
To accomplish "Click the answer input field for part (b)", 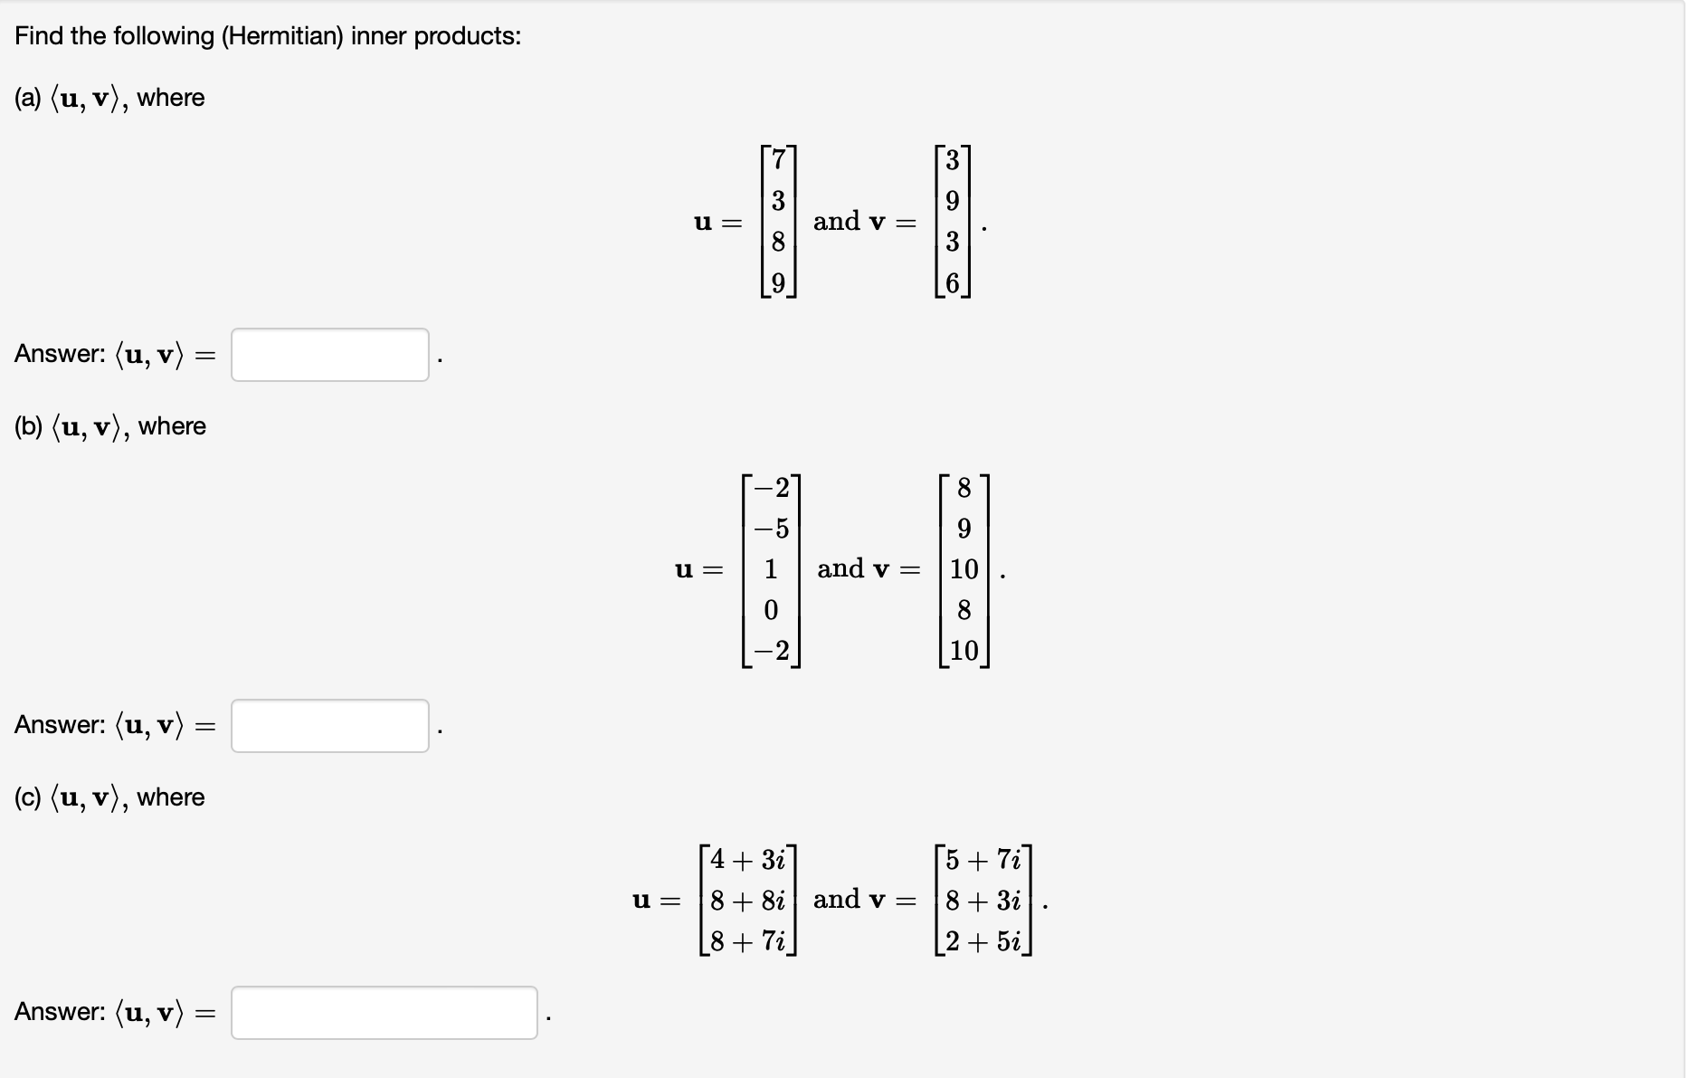I will (x=330, y=726).
